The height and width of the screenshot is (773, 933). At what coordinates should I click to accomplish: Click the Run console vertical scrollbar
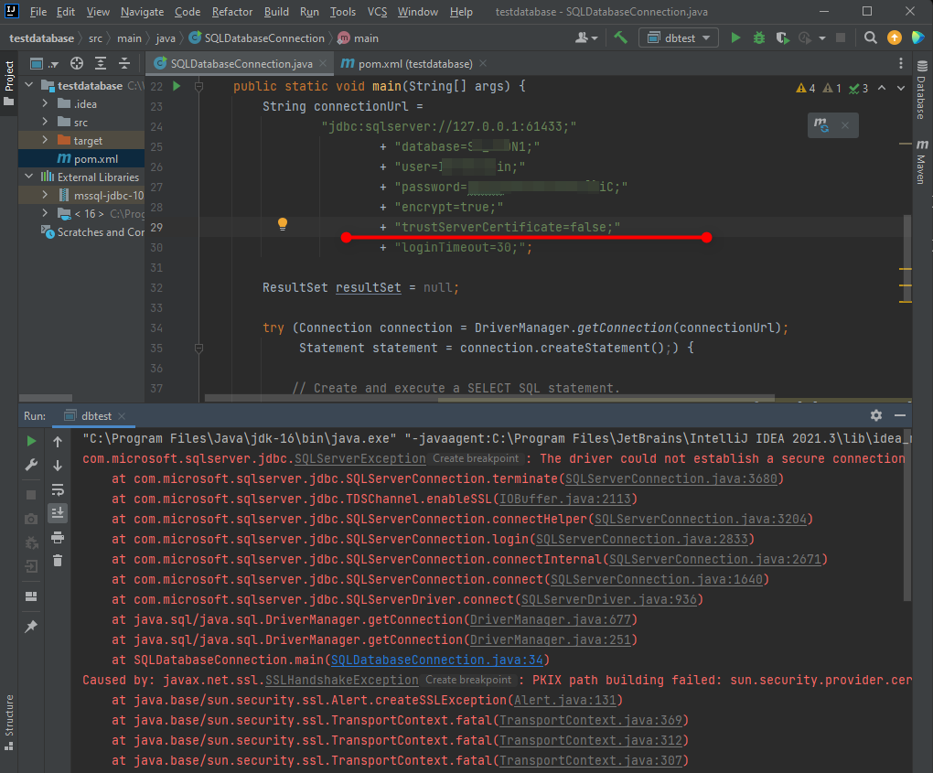tap(906, 515)
